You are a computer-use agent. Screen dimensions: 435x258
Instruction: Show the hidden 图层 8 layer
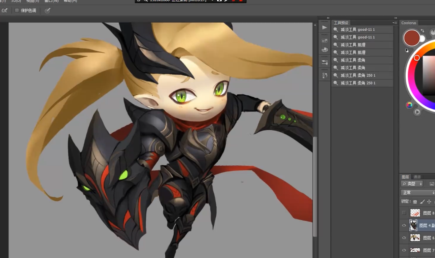tap(404, 213)
